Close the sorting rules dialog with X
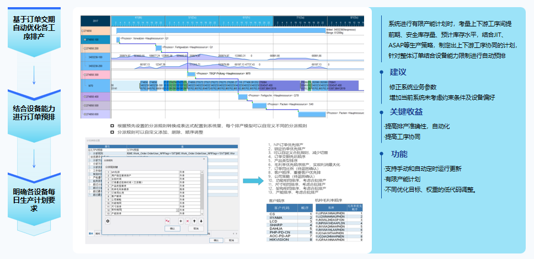The width and height of the screenshot is (534, 259). click(203, 160)
